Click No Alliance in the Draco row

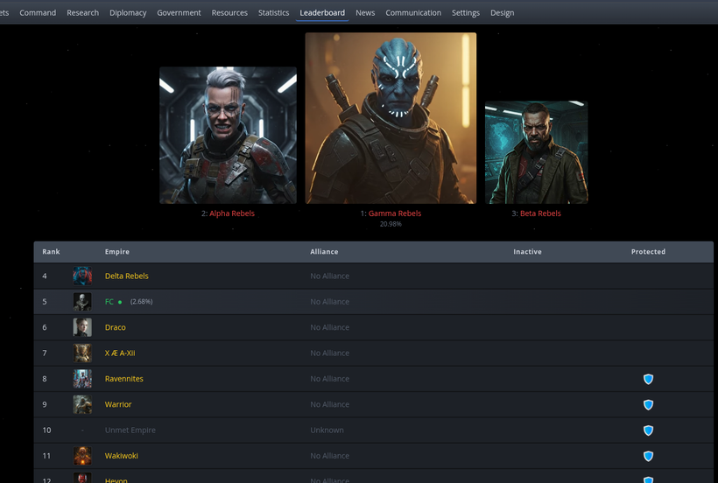pos(330,327)
